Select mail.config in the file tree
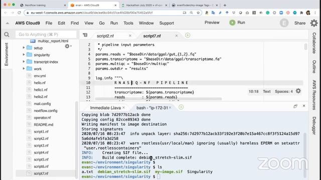Screen dimensions: 321x180 [x=42, y=103]
